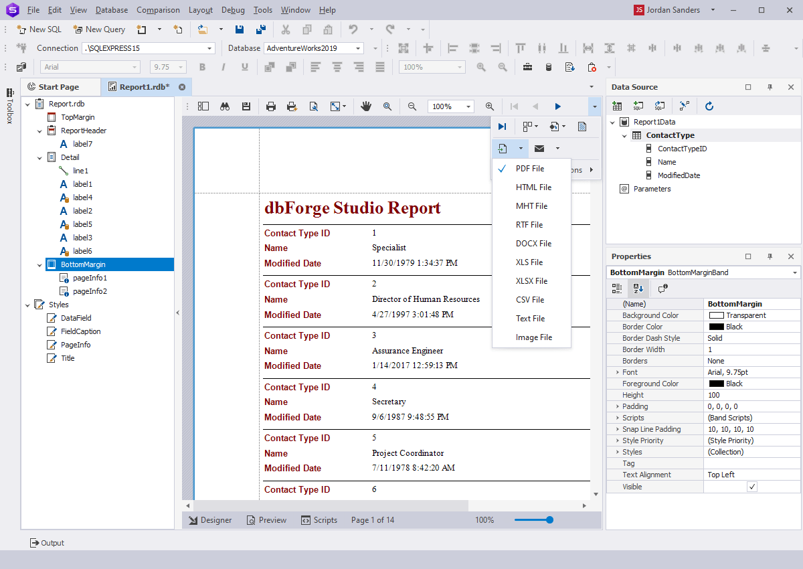Refresh the data source with the blue refresh icon
803x569 pixels.
click(x=709, y=105)
